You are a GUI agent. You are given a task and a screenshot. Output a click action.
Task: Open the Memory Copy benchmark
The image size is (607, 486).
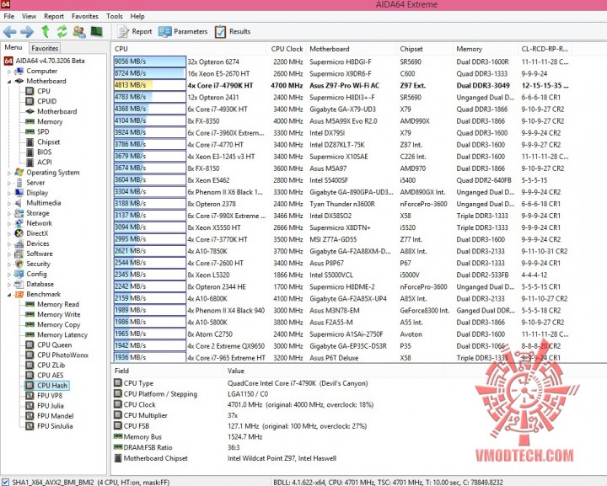[53, 324]
